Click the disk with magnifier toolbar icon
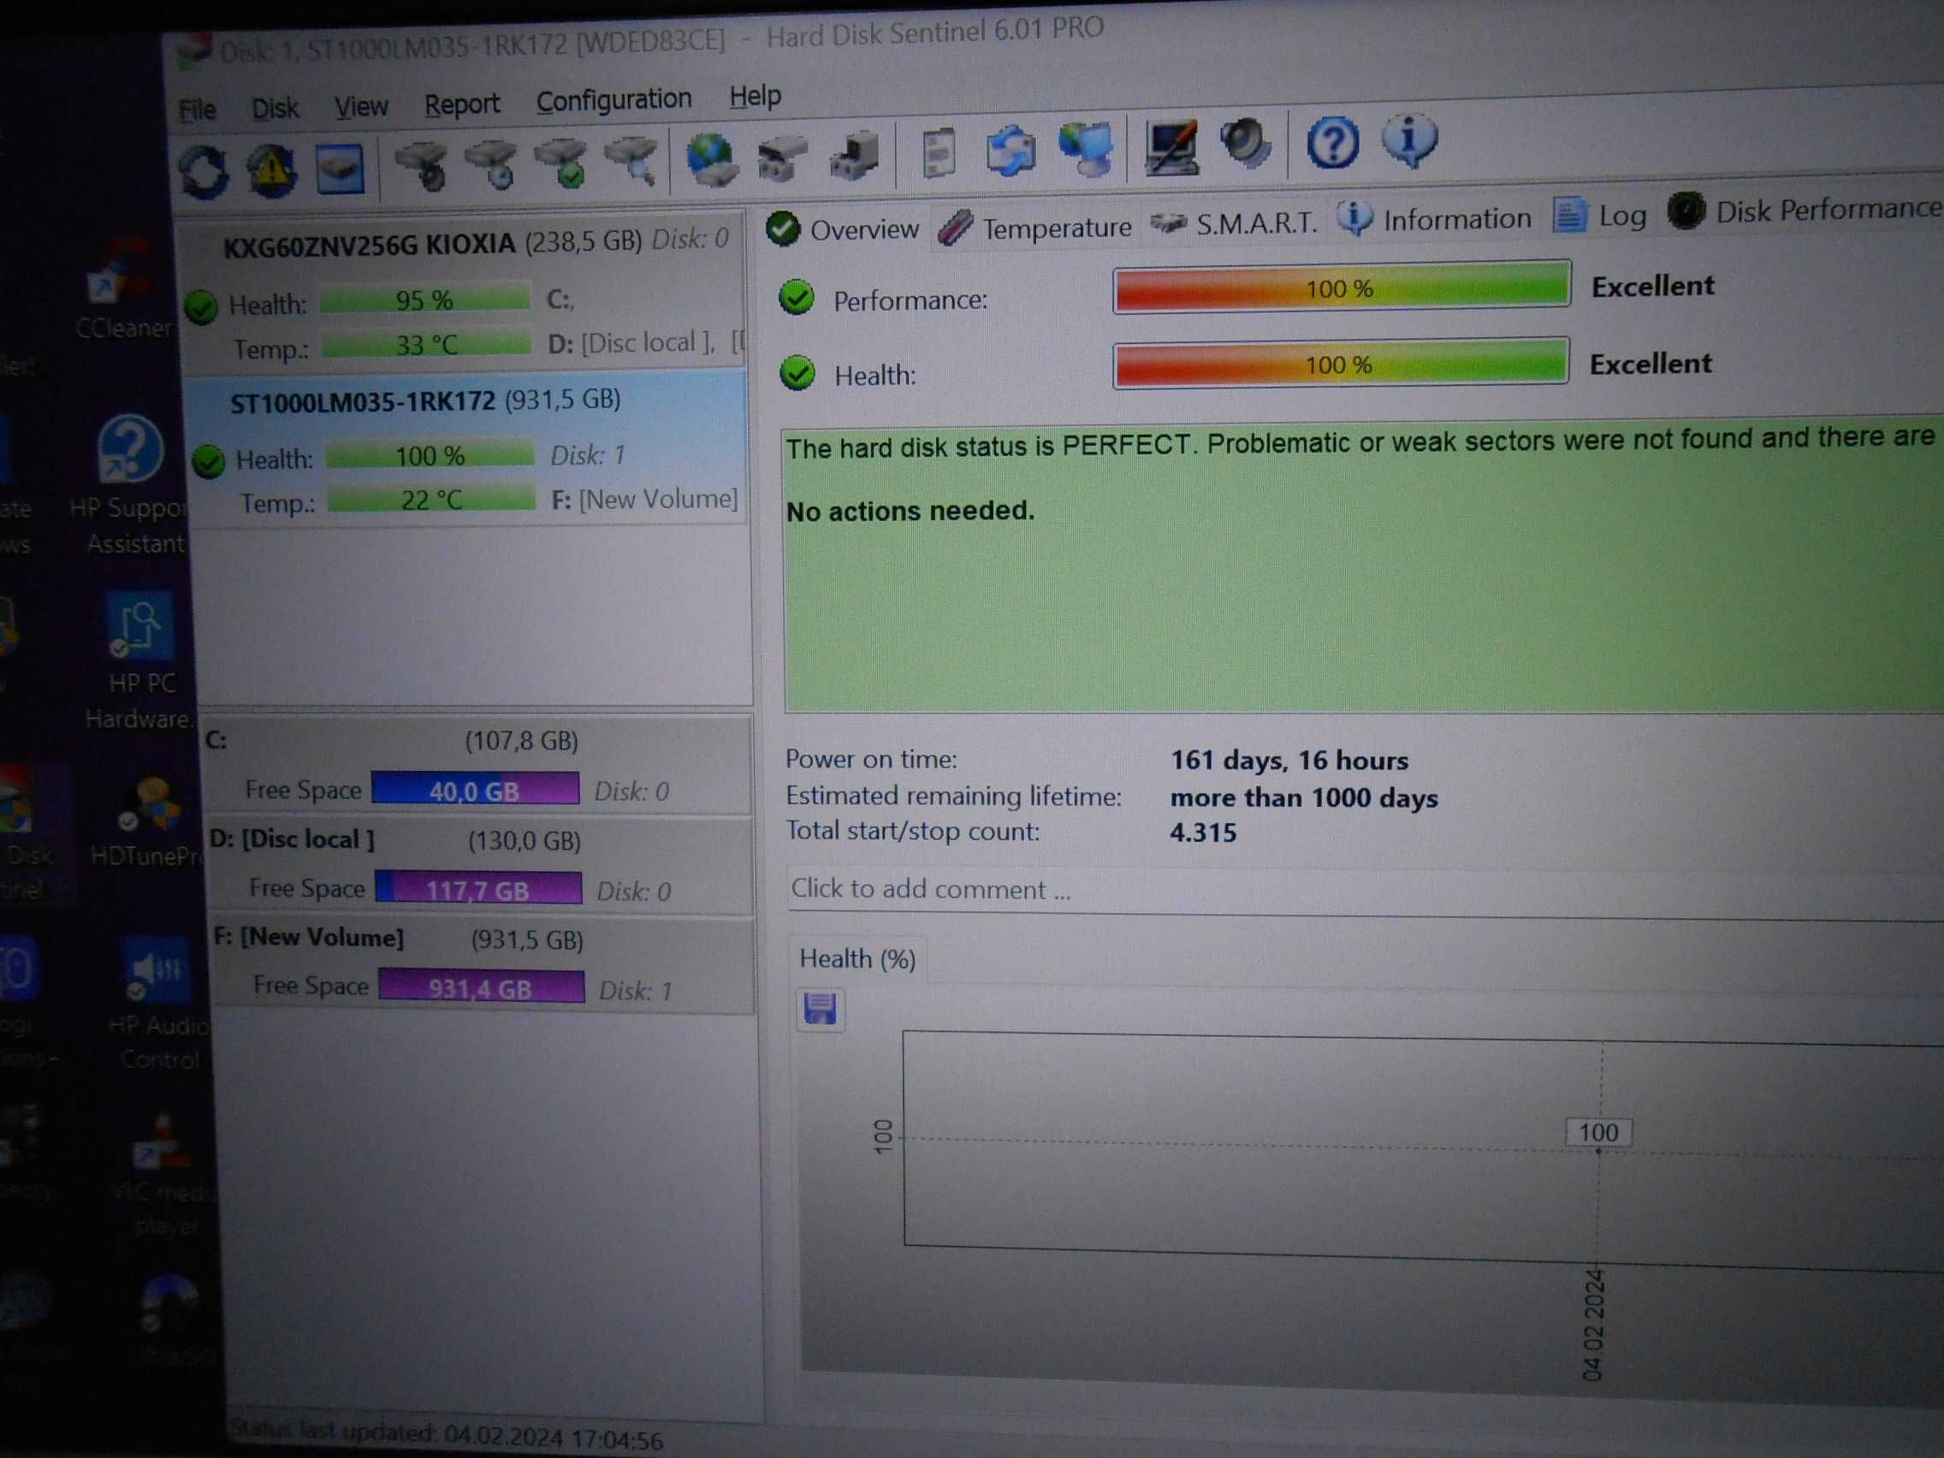 [632, 161]
